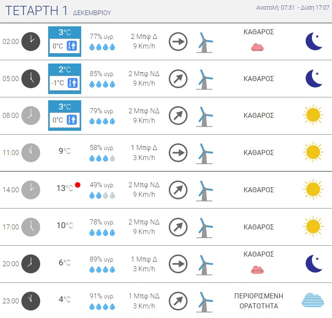The width and height of the screenshot is (332, 318).
Task: Click the sun icon in the 08:00 row
Action: [x=313, y=115]
